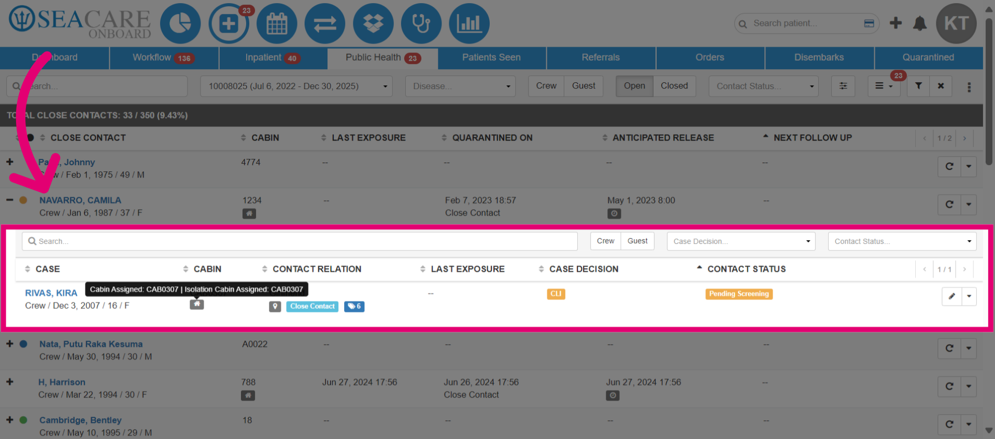Toggle the Open status filter
The height and width of the screenshot is (439, 995).
tap(634, 86)
